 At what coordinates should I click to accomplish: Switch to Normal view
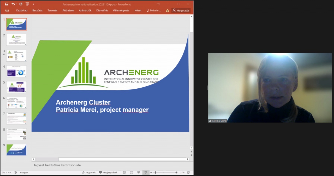click(124, 173)
